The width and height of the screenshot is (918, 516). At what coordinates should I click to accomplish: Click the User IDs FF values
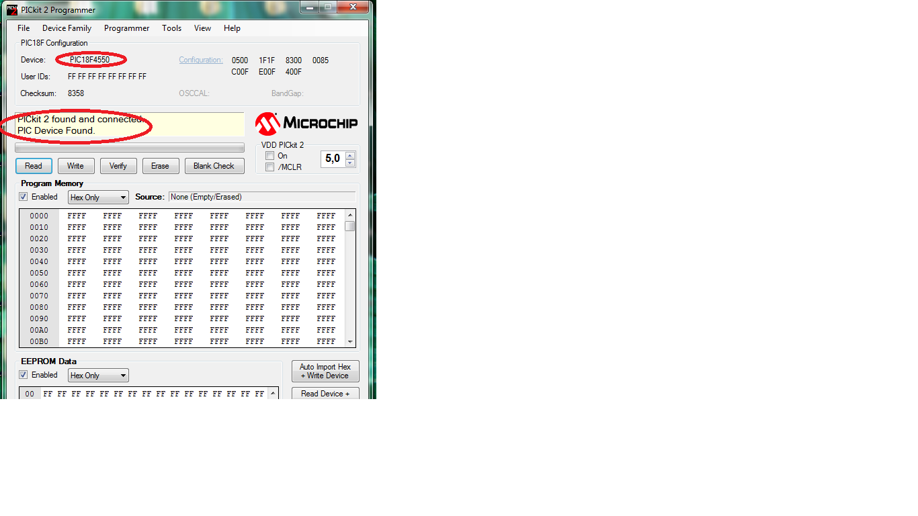[107, 77]
